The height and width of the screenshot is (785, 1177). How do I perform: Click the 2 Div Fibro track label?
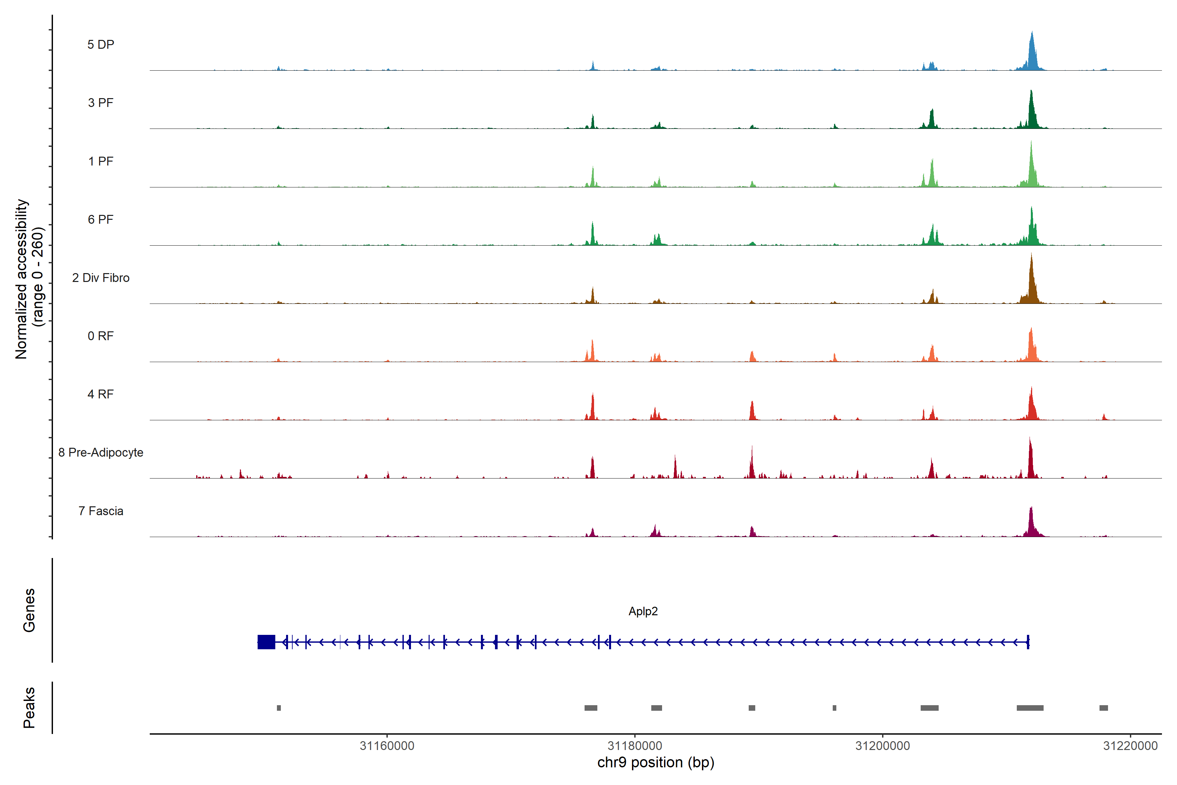[x=101, y=277]
